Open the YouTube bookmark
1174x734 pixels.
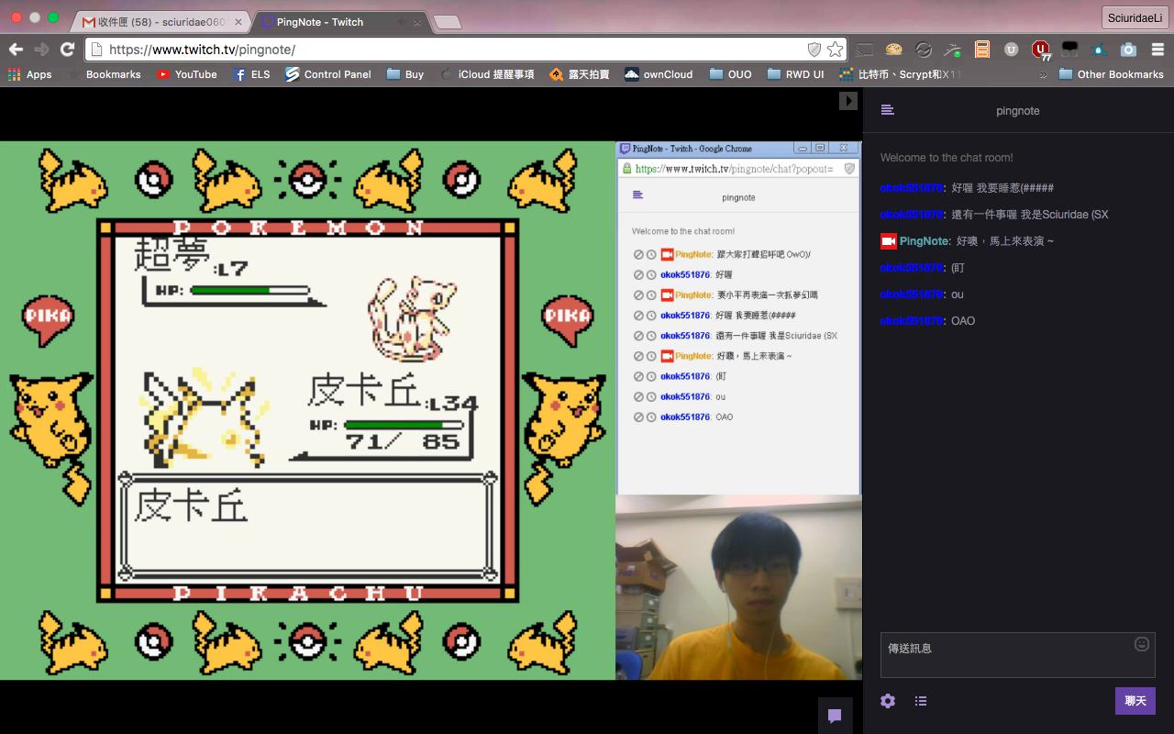coord(186,74)
